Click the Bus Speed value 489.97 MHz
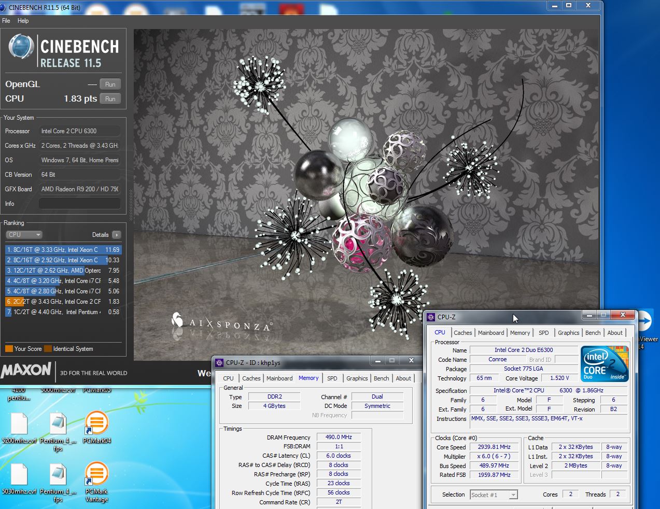The width and height of the screenshot is (660, 509). [494, 465]
